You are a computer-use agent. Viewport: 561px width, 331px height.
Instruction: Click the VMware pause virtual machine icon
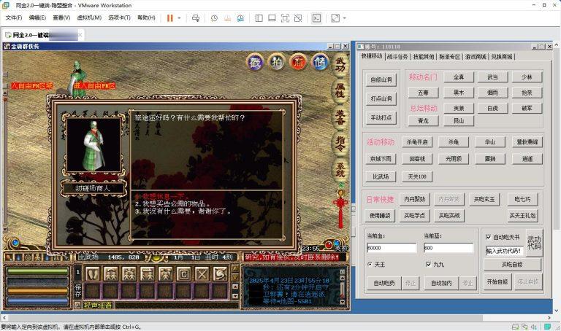tap(169, 17)
